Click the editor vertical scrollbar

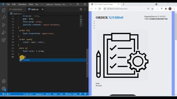pos(87,63)
